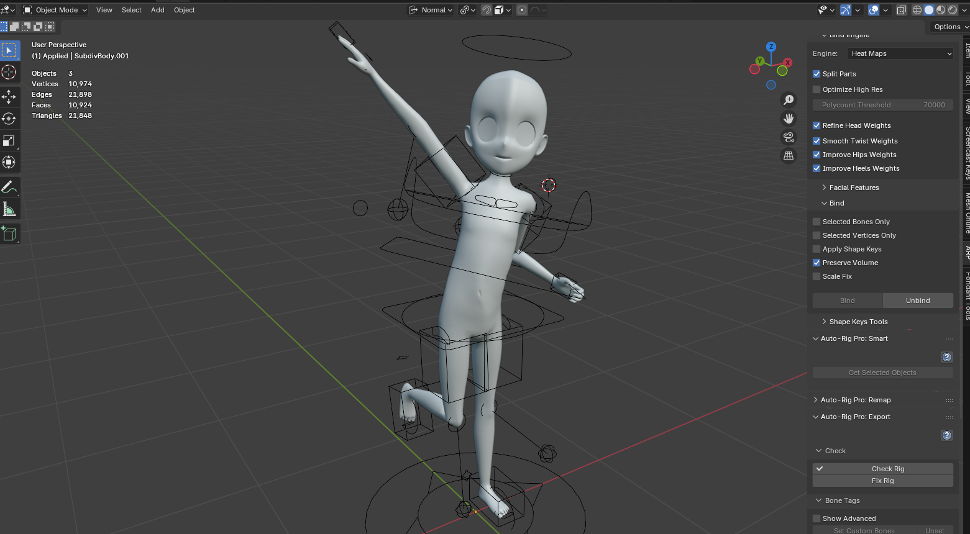
Task: Toggle X-ray display icon
Action: pos(902,10)
